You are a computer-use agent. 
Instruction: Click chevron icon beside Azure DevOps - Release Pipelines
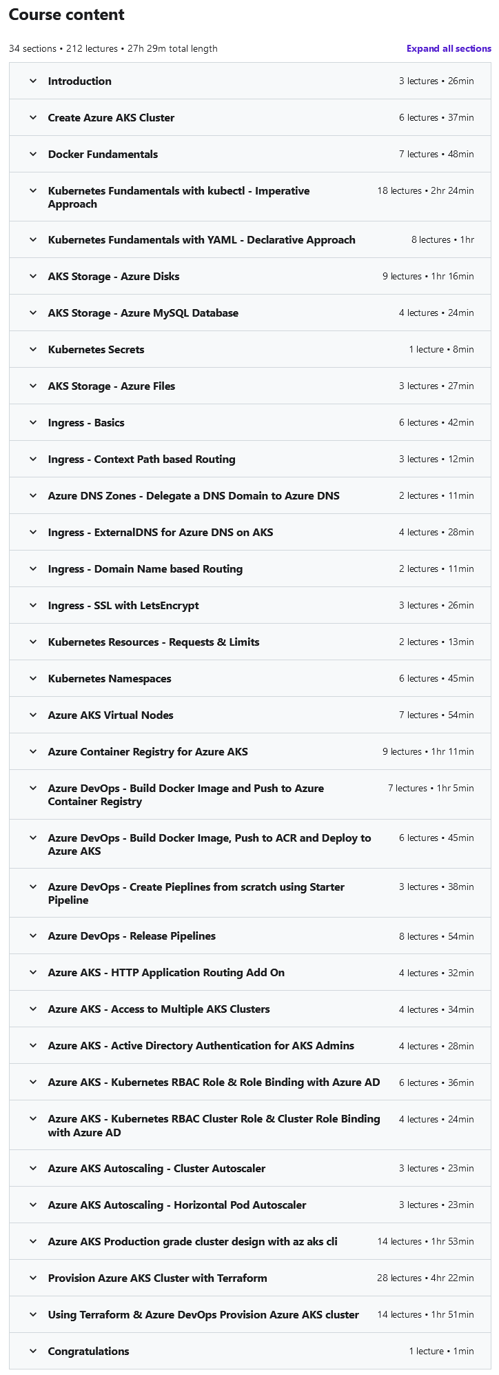pos(33,936)
